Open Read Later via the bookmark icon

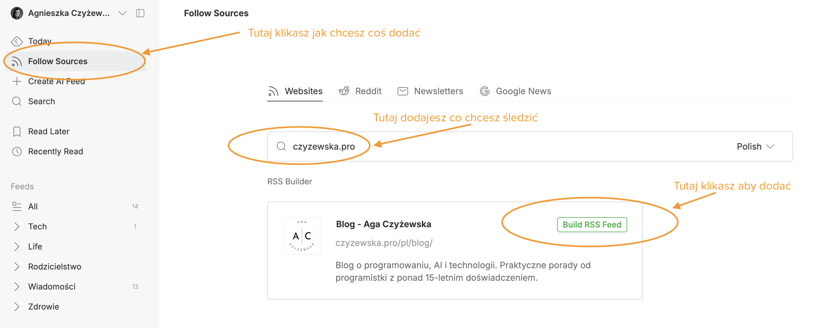[17, 131]
